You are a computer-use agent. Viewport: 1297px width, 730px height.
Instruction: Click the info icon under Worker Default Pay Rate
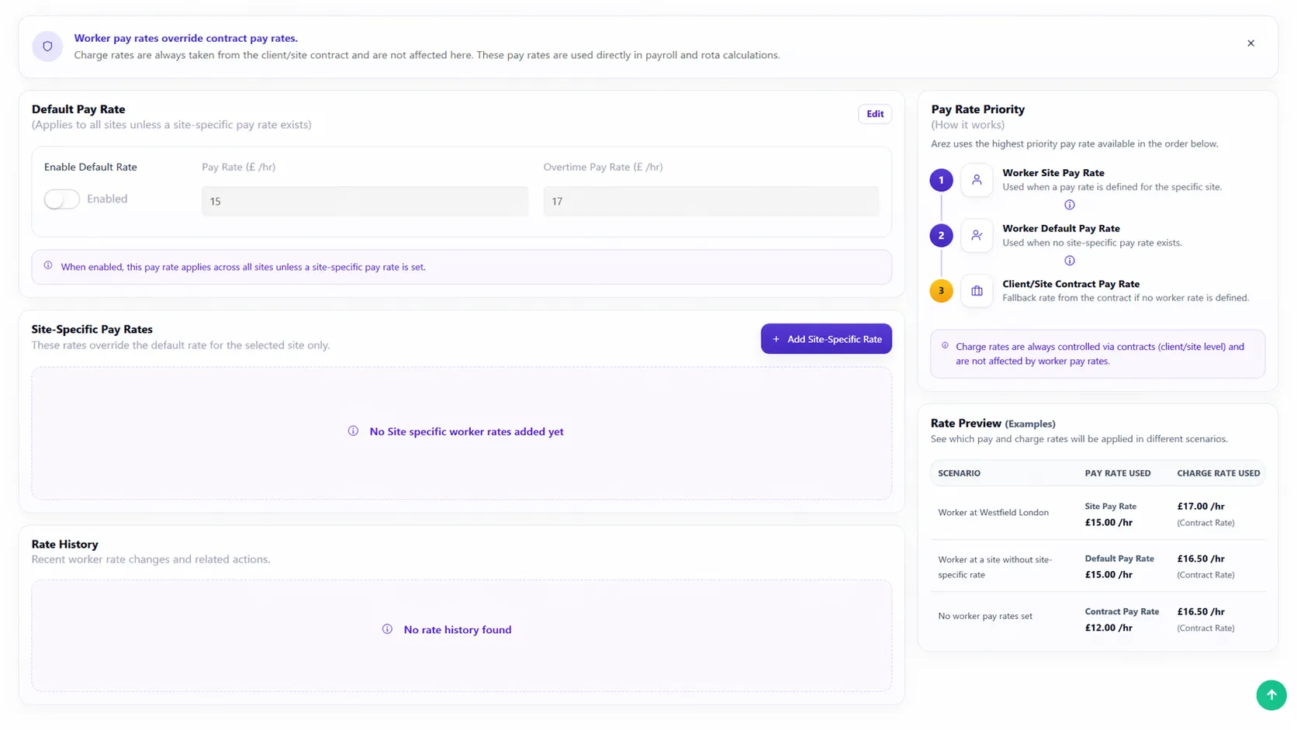pyautogui.click(x=1069, y=261)
